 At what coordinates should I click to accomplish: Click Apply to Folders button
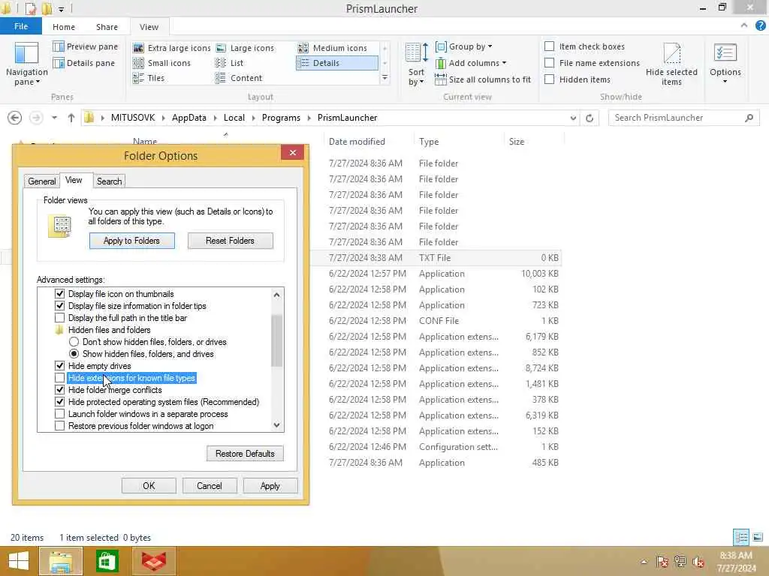[131, 241]
